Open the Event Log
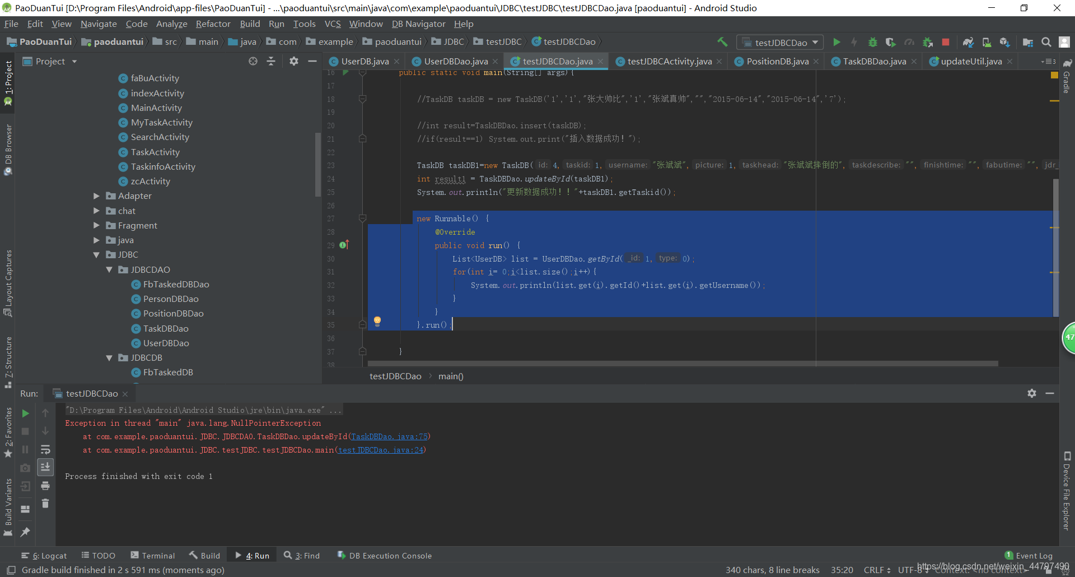Screen dimensions: 1075x577 tap(1029, 556)
